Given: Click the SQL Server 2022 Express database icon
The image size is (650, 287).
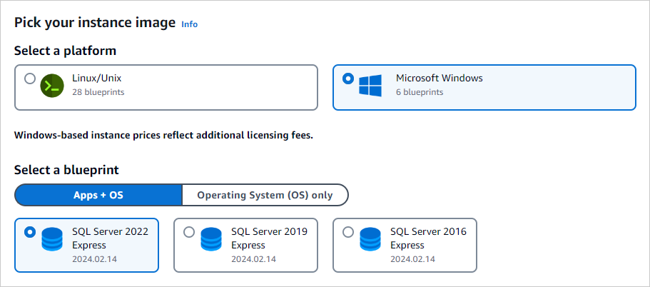Looking at the screenshot, I should [x=52, y=239].
